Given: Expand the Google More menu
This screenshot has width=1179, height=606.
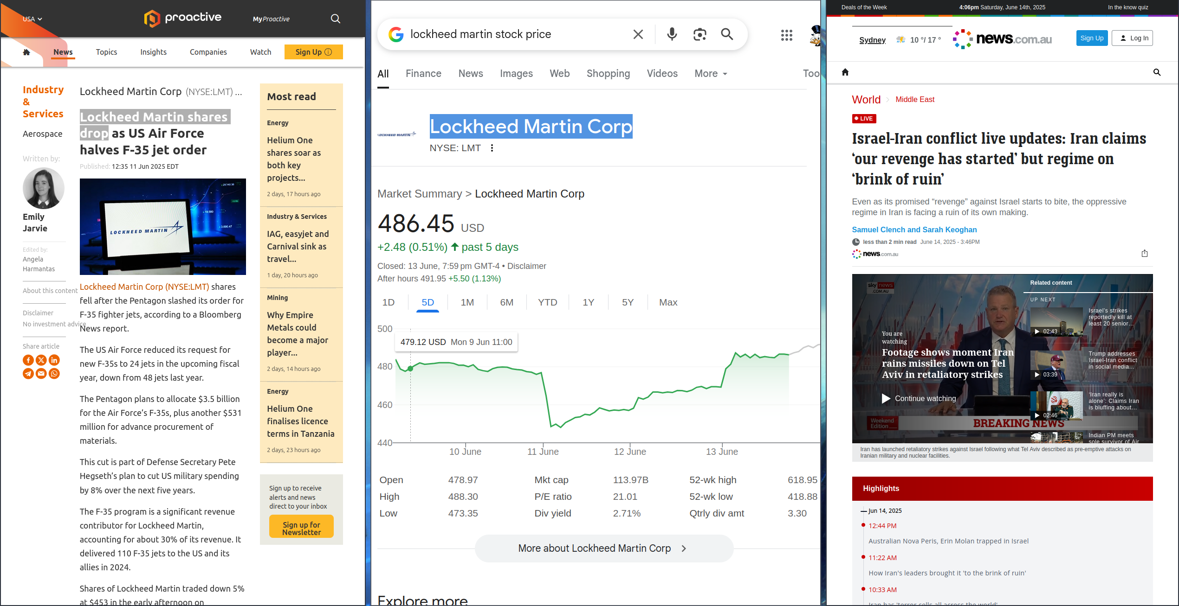Looking at the screenshot, I should click(x=711, y=73).
